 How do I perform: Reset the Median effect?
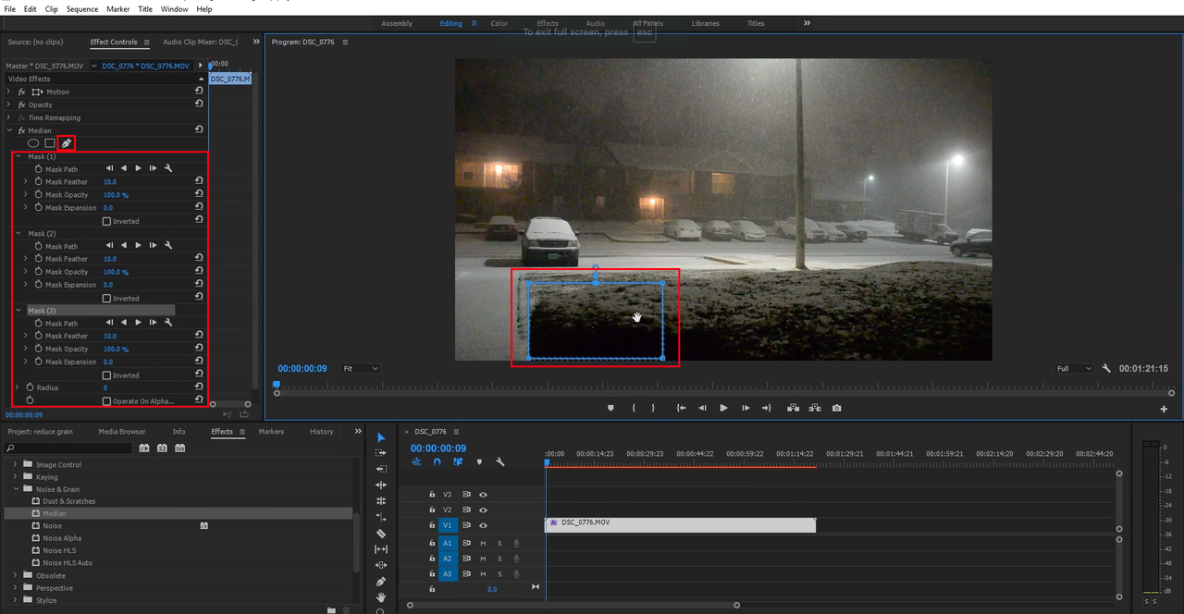pos(199,130)
